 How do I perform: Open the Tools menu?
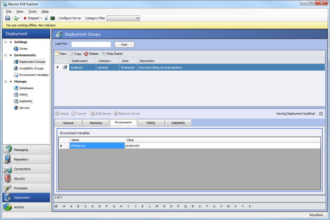pyautogui.click(x=32, y=11)
